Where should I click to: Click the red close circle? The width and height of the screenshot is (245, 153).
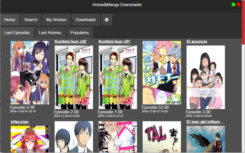tap(238, 5)
